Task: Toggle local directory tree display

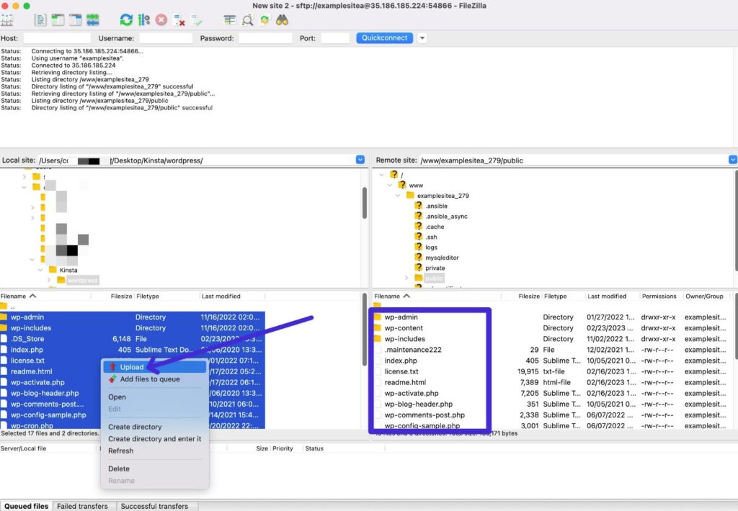Action: (x=58, y=20)
